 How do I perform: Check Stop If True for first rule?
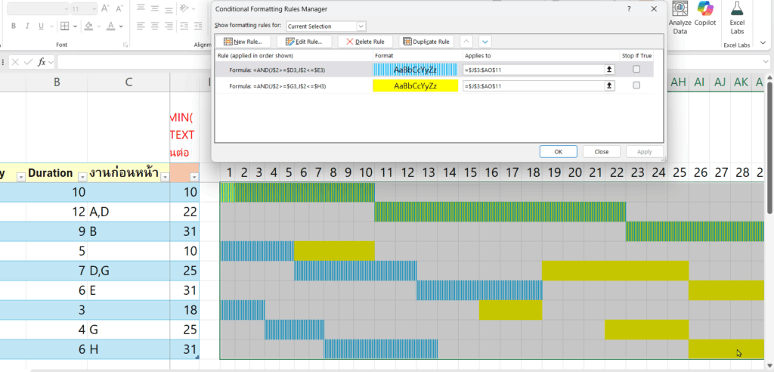pyautogui.click(x=636, y=69)
